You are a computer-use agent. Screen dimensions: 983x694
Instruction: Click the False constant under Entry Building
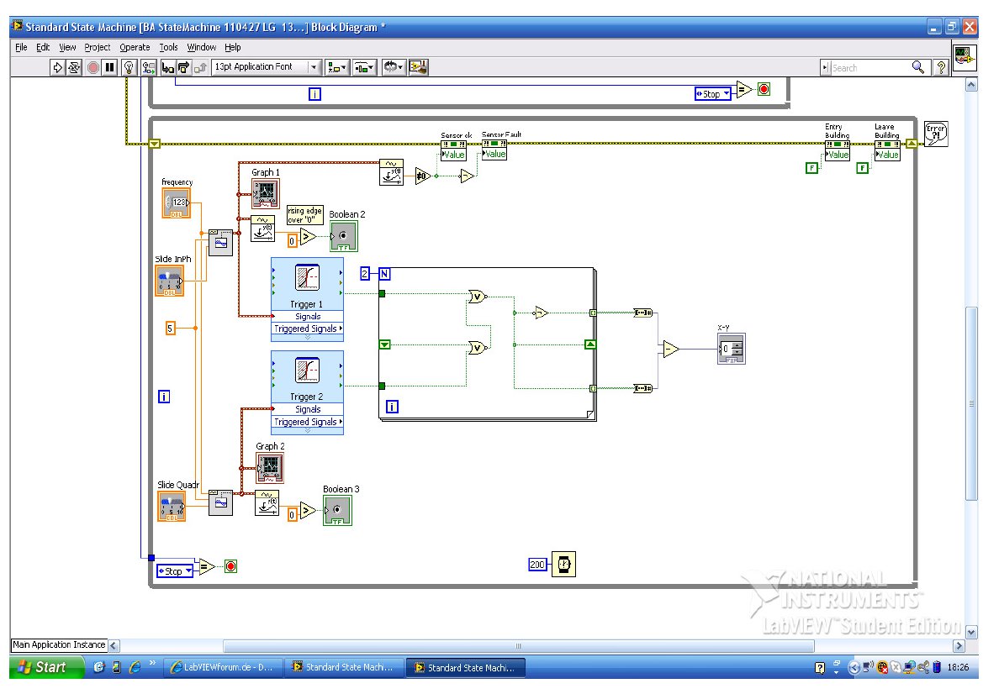(x=811, y=167)
